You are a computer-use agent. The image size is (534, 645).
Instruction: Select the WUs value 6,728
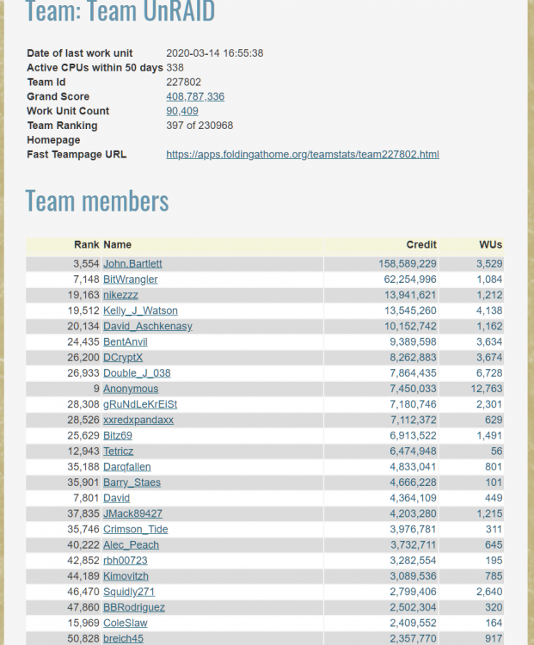[489, 373]
